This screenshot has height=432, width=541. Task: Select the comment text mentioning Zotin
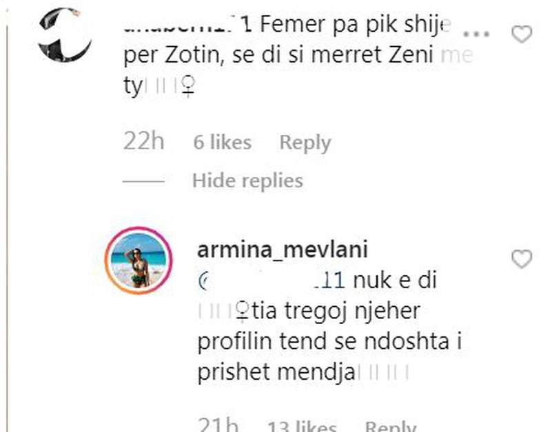point(298,55)
